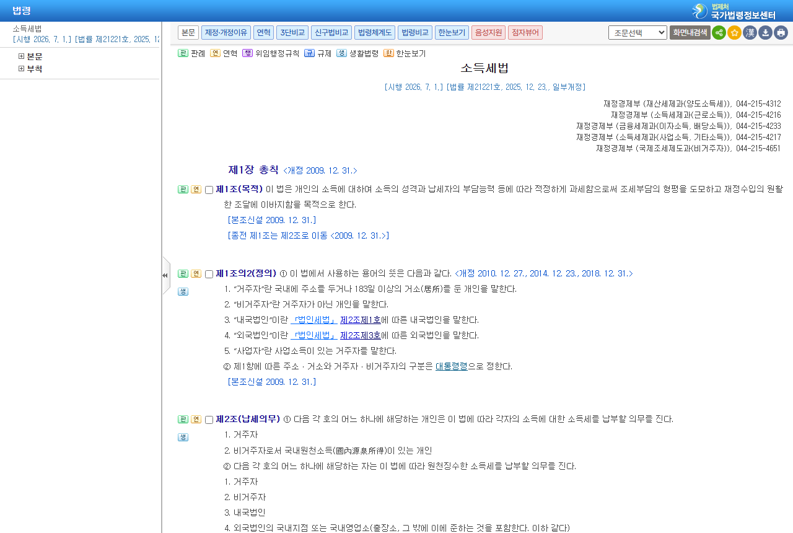Image resolution: width=793 pixels, height=533 pixels.
Task: Click contact line 044-215-4312
Action: pos(692,104)
